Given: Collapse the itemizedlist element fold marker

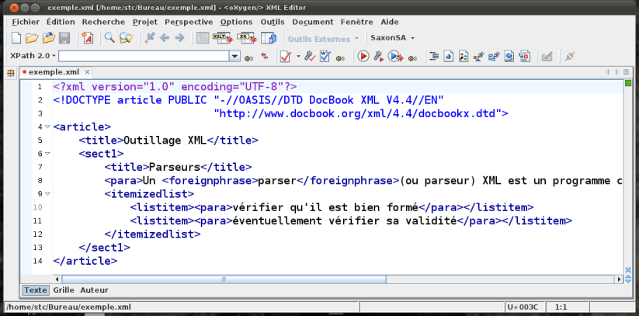Looking at the screenshot, I should click(47, 193).
